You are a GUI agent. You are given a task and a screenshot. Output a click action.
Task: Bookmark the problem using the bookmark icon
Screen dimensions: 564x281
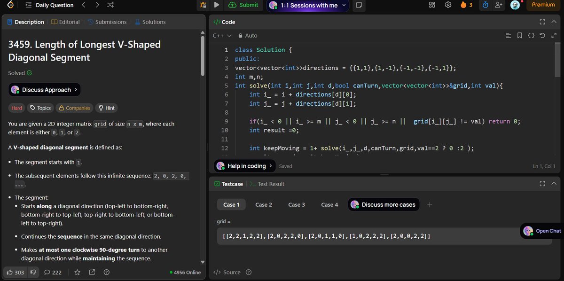520,35
